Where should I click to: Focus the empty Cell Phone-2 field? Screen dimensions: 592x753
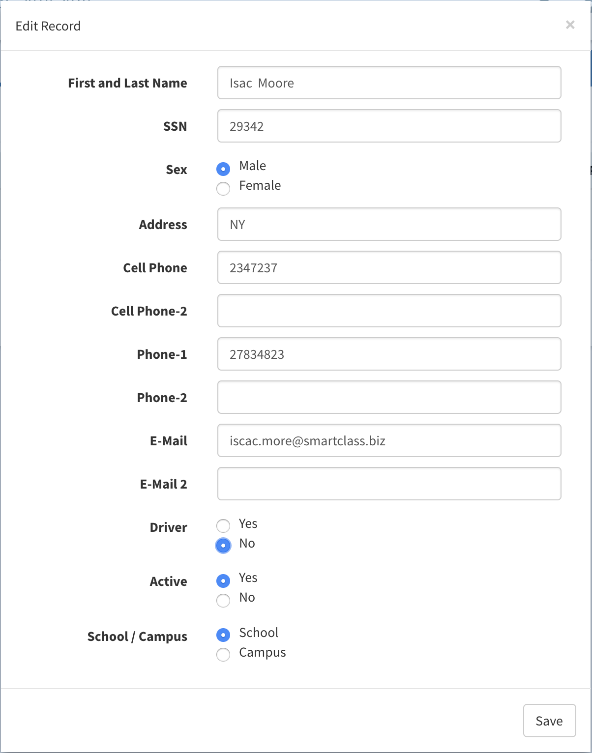point(389,311)
